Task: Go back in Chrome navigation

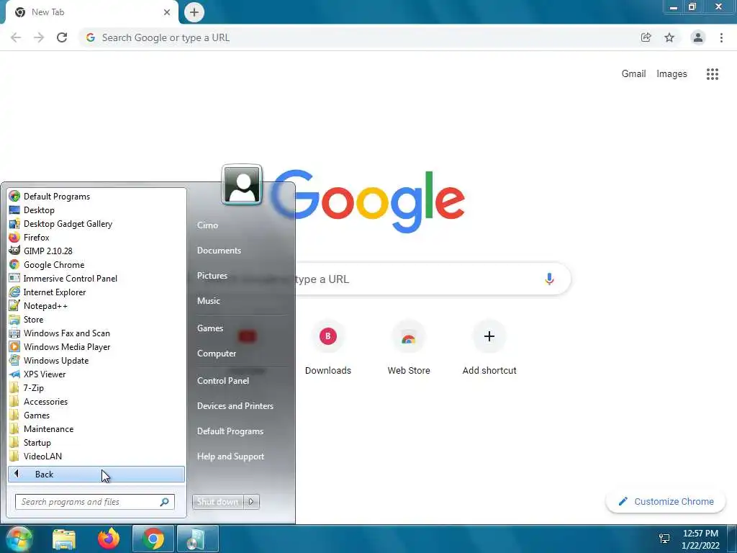Action: click(x=16, y=37)
